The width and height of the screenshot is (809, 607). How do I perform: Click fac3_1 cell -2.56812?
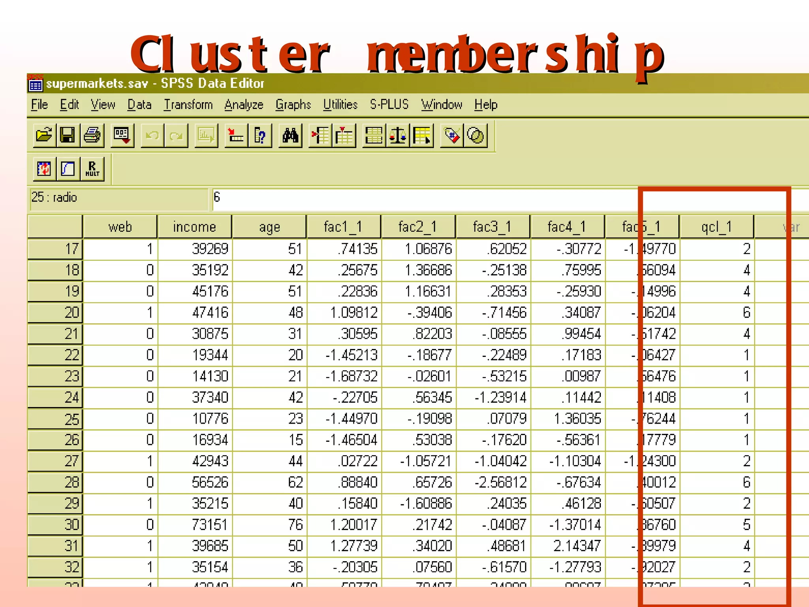point(493,483)
